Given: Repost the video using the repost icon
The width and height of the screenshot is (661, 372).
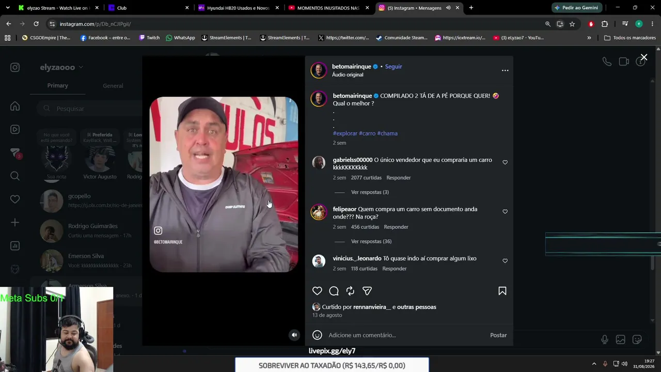Looking at the screenshot, I should 350,291.
